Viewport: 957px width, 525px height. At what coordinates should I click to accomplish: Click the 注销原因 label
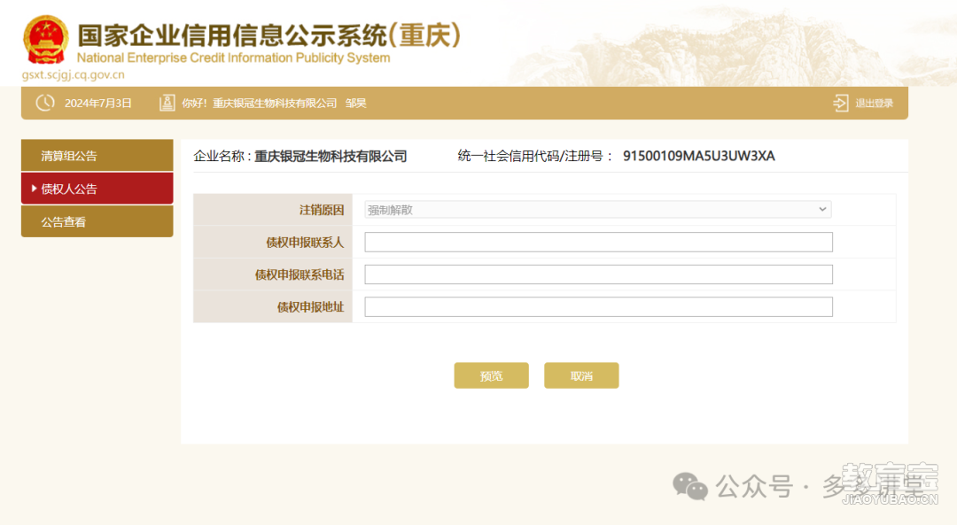[322, 210]
